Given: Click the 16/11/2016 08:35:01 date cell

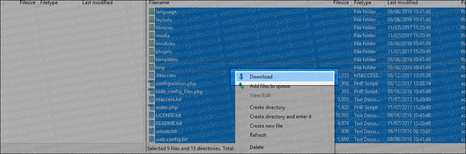Looking at the screenshot, I should coord(409,131).
